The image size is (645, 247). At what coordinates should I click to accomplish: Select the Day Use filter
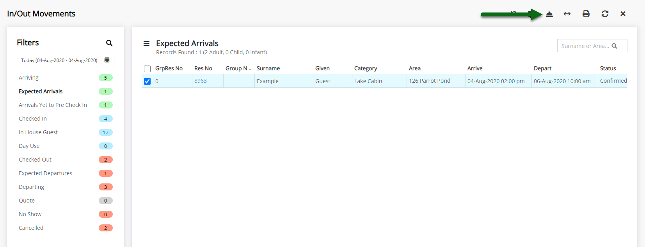pyautogui.click(x=66, y=146)
